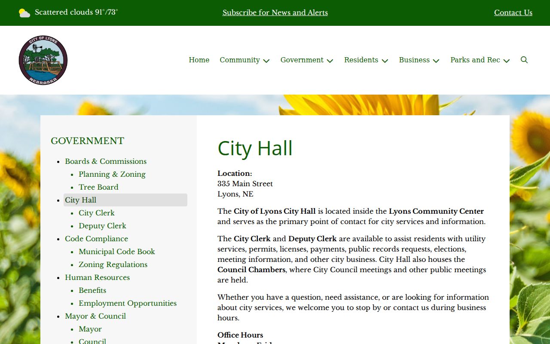The image size is (550, 344).
Task: Click the GOVERNMENT sidebar heading
Action: pos(87,141)
